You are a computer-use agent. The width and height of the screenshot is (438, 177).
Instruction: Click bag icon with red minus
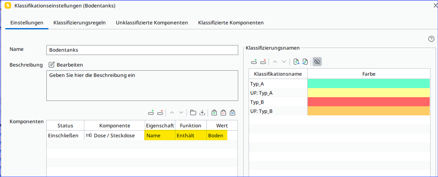pos(223,112)
